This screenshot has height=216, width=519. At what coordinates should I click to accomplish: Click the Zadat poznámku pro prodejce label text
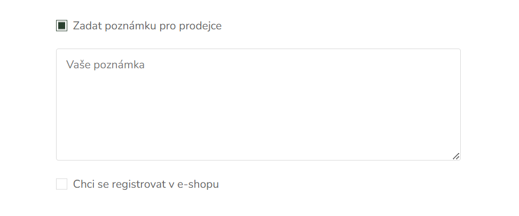[x=147, y=26]
